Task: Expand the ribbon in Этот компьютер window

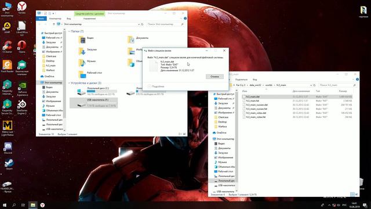Action: click(x=181, y=19)
